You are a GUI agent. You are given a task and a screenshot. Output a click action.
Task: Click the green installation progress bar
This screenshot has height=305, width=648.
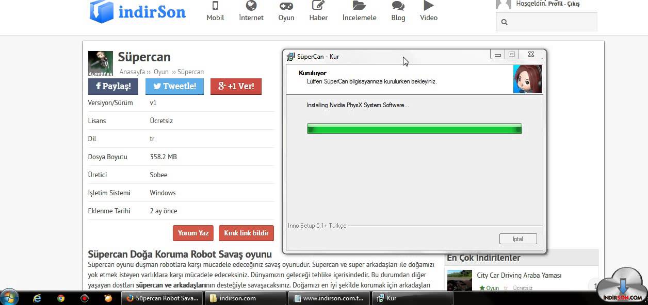click(414, 129)
